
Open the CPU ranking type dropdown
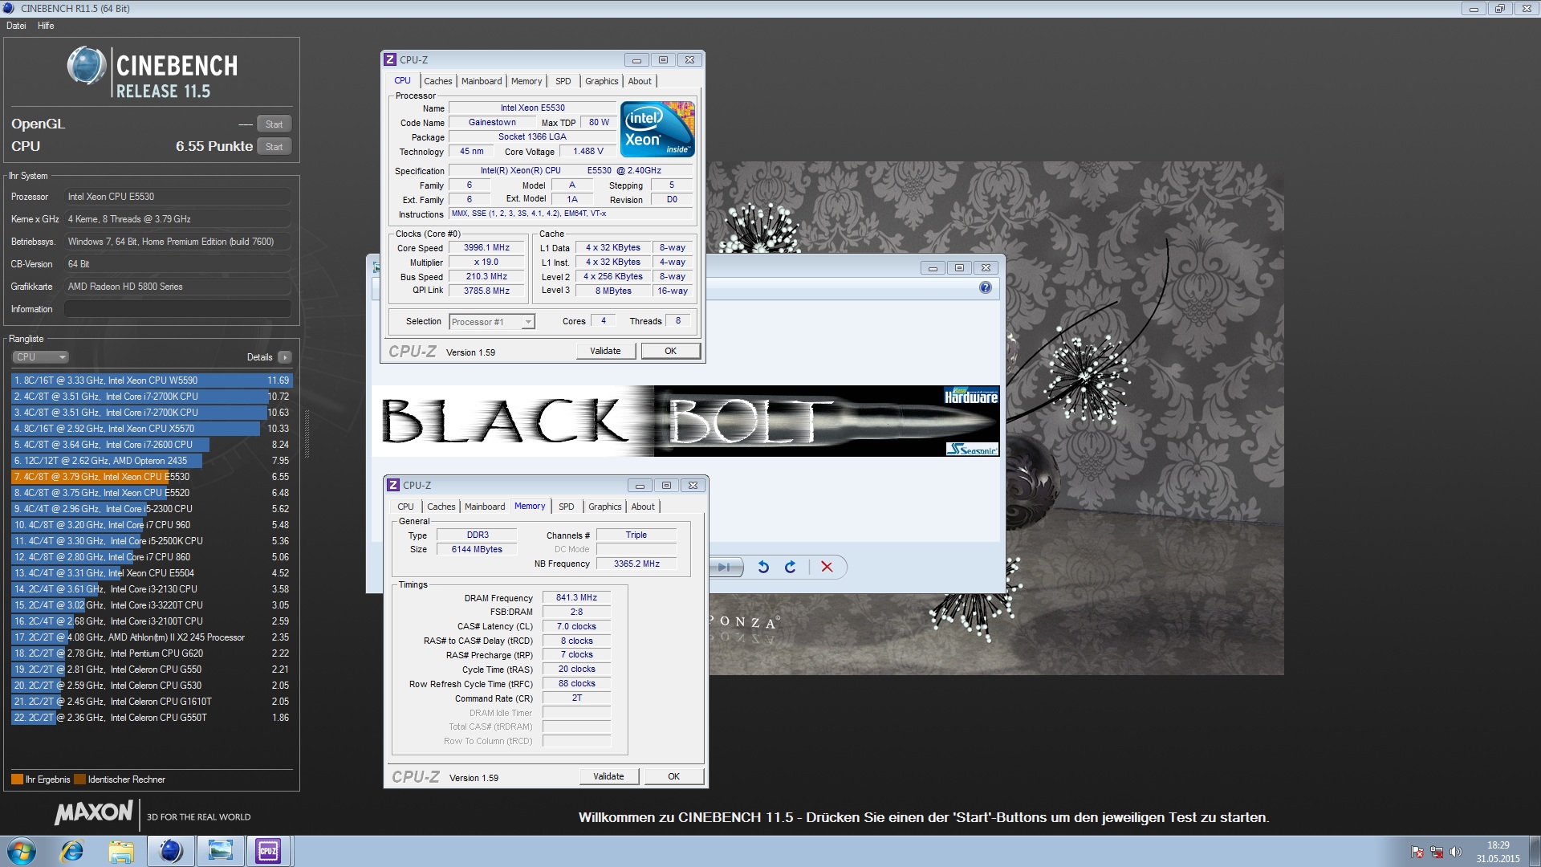40,357
